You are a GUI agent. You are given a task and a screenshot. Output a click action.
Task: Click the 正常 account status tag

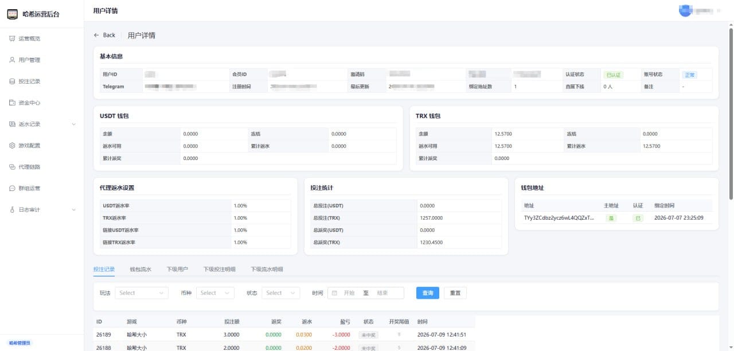[689, 75]
